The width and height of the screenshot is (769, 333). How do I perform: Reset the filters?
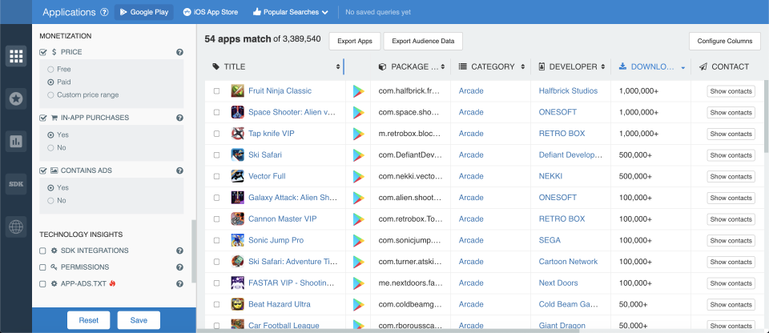pos(89,320)
